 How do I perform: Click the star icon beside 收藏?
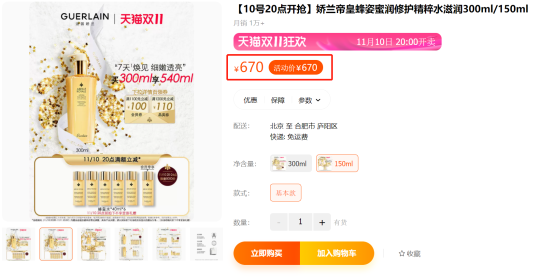point(401,253)
